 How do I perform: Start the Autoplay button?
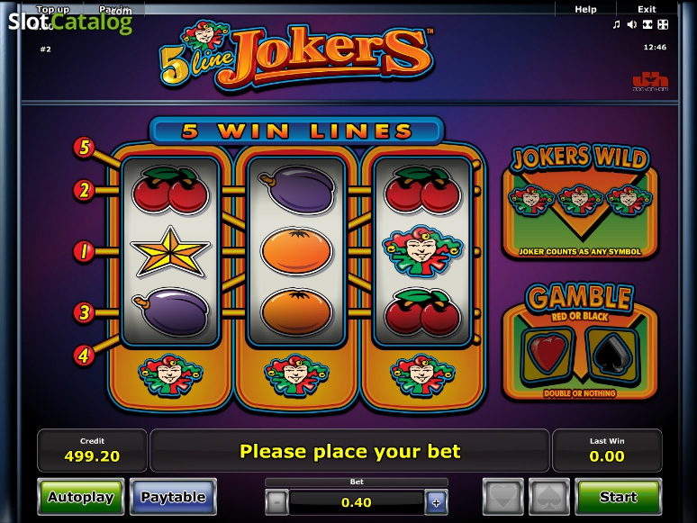[81, 497]
